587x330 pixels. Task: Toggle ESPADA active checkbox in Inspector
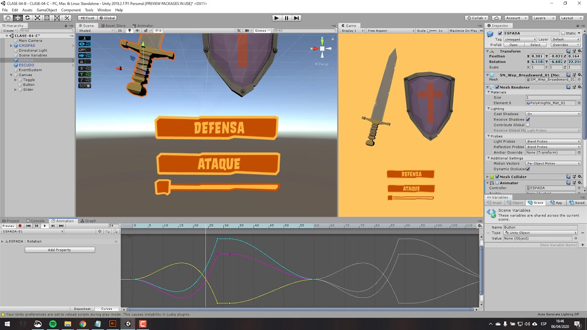tap(500, 33)
